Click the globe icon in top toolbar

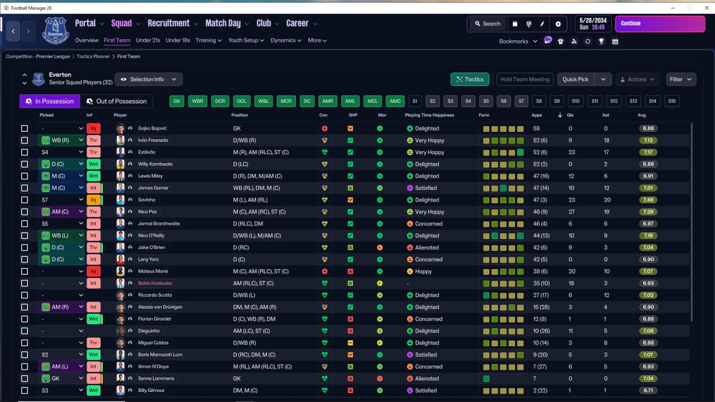coord(528,24)
